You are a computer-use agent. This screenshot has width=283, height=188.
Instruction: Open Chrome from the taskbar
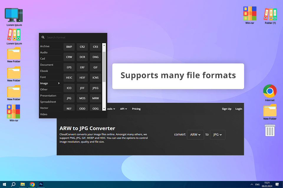(x=32, y=184)
